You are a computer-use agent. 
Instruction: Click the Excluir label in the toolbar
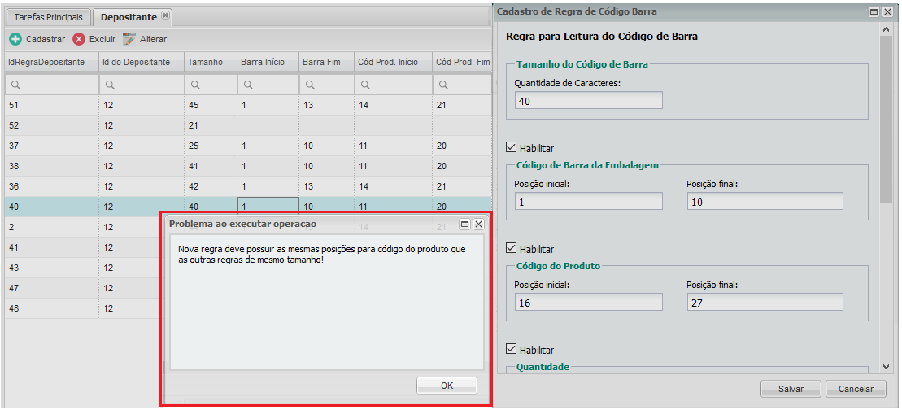tap(102, 39)
